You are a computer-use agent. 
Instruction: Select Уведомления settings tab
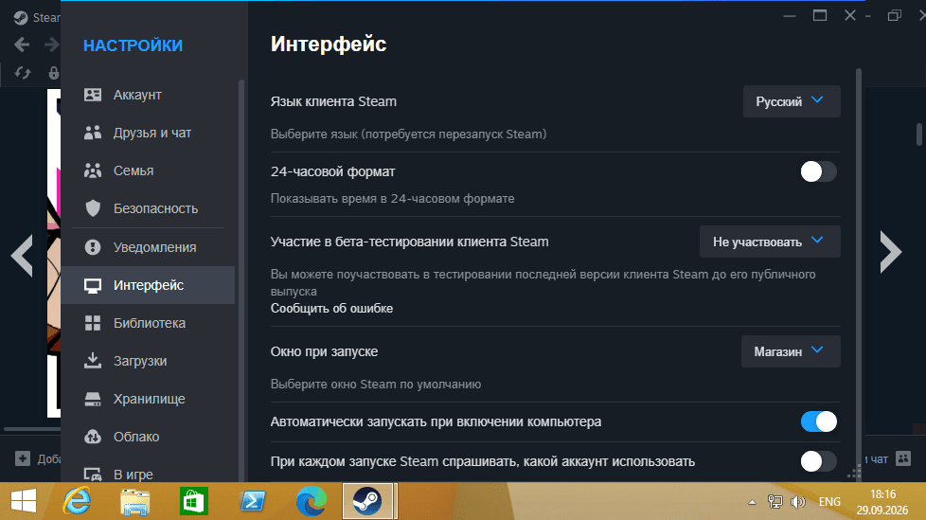coord(148,247)
